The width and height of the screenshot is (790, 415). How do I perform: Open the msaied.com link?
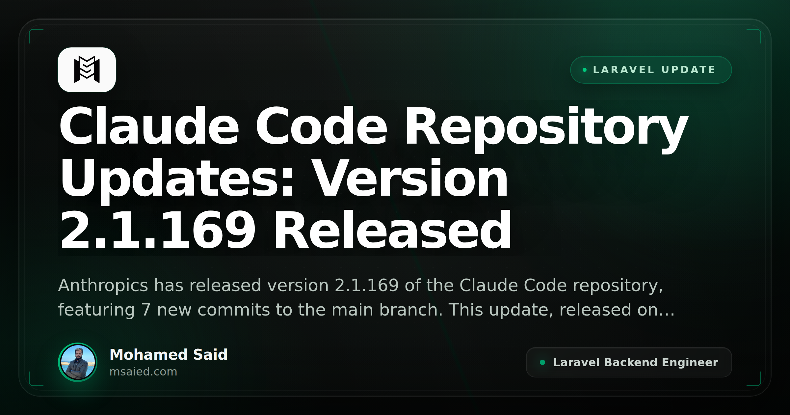143,372
